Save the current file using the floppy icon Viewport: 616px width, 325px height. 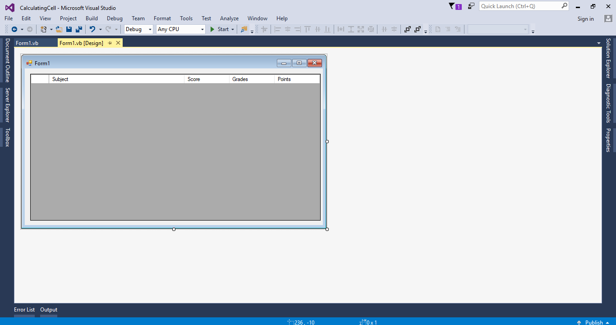[x=69, y=29]
